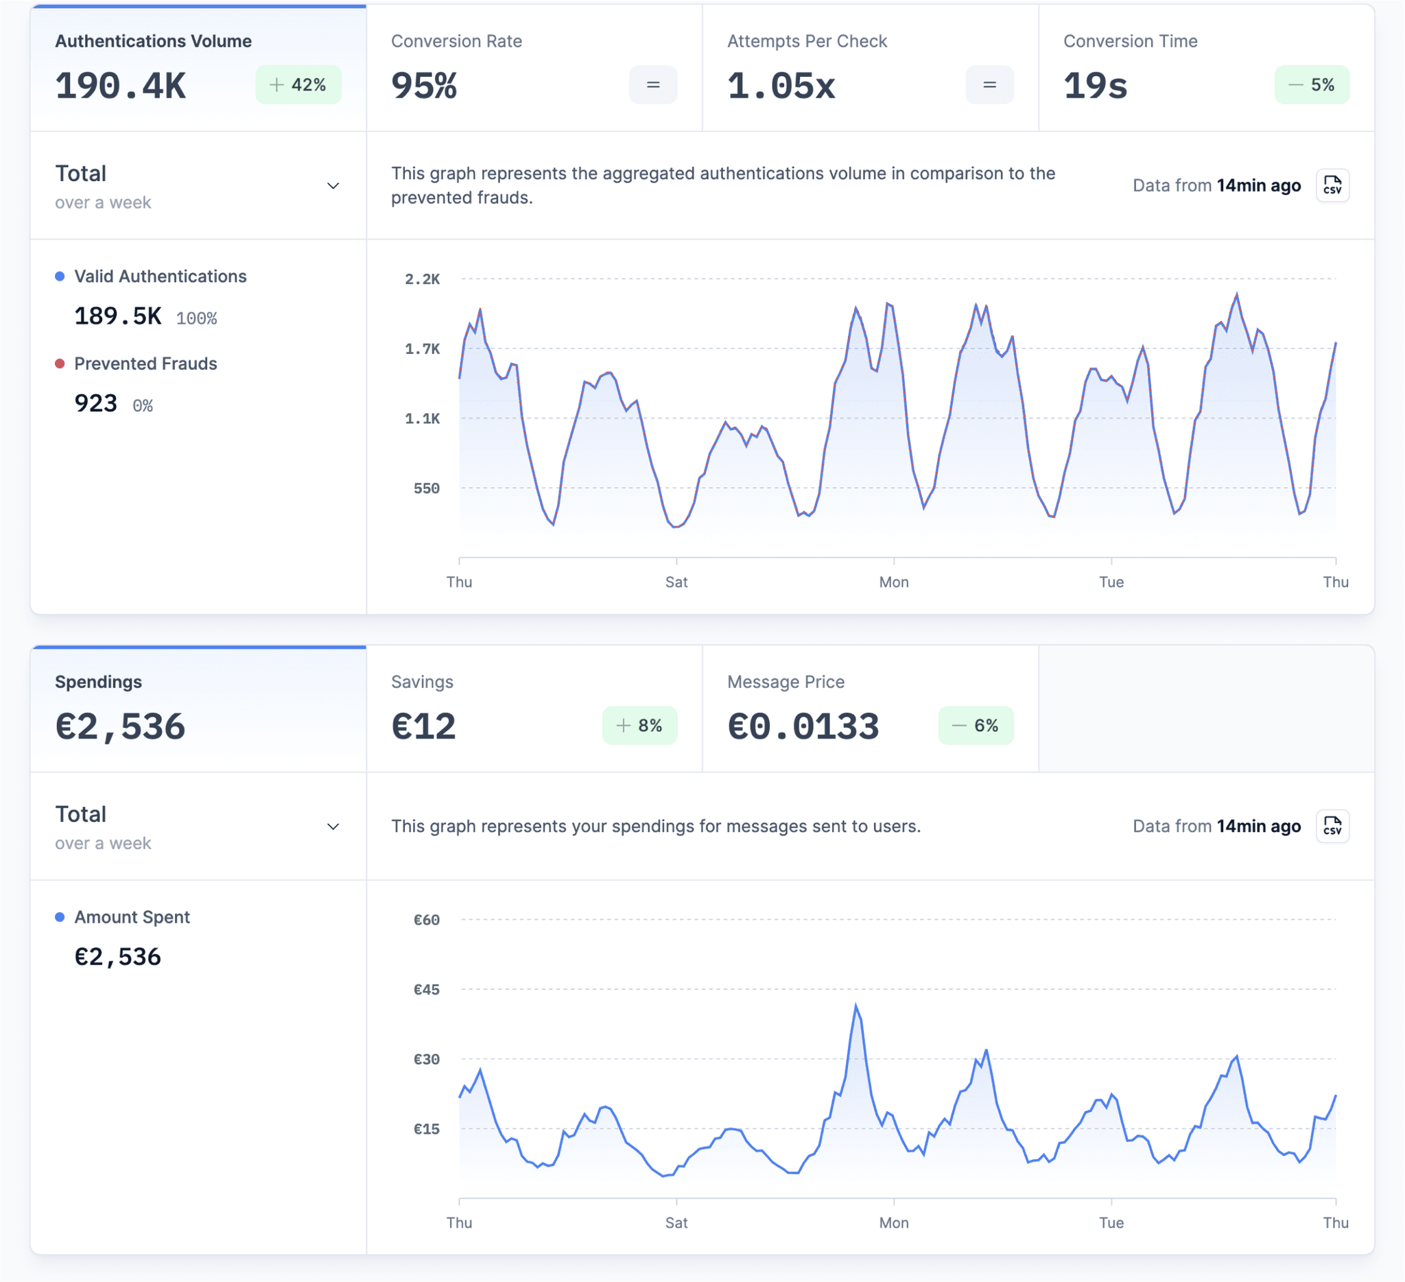
Task: Click Mon label on spendings chart
Action: click(x=893, y=1224)
